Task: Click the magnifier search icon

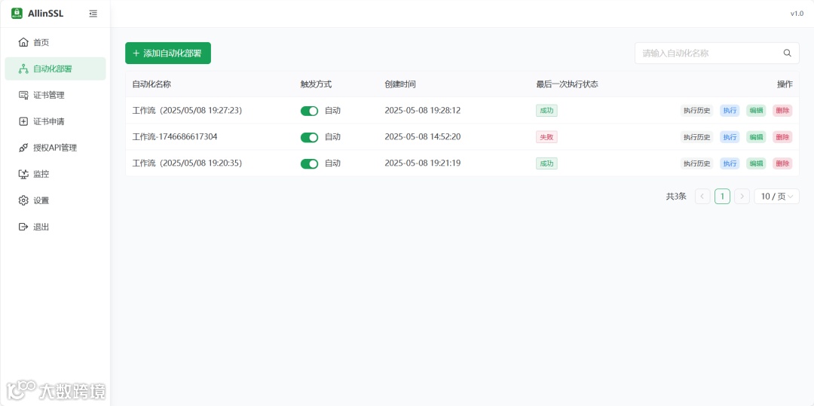Action: [x=787, y=53]
